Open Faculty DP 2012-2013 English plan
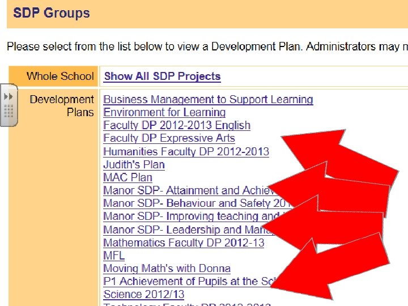The height and width of the screenshot is (306, 408). point(177,125)
